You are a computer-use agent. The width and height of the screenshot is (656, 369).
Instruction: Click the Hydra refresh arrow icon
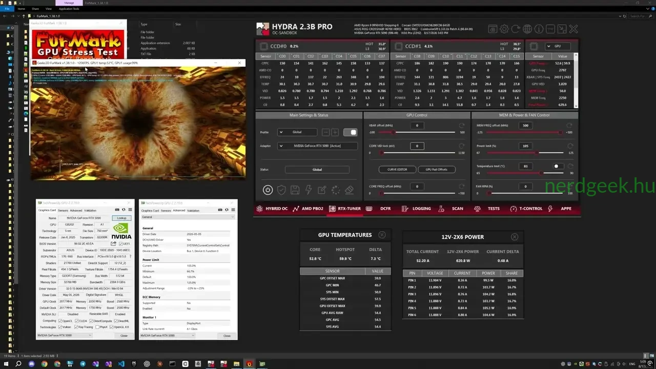click(516, 29)
